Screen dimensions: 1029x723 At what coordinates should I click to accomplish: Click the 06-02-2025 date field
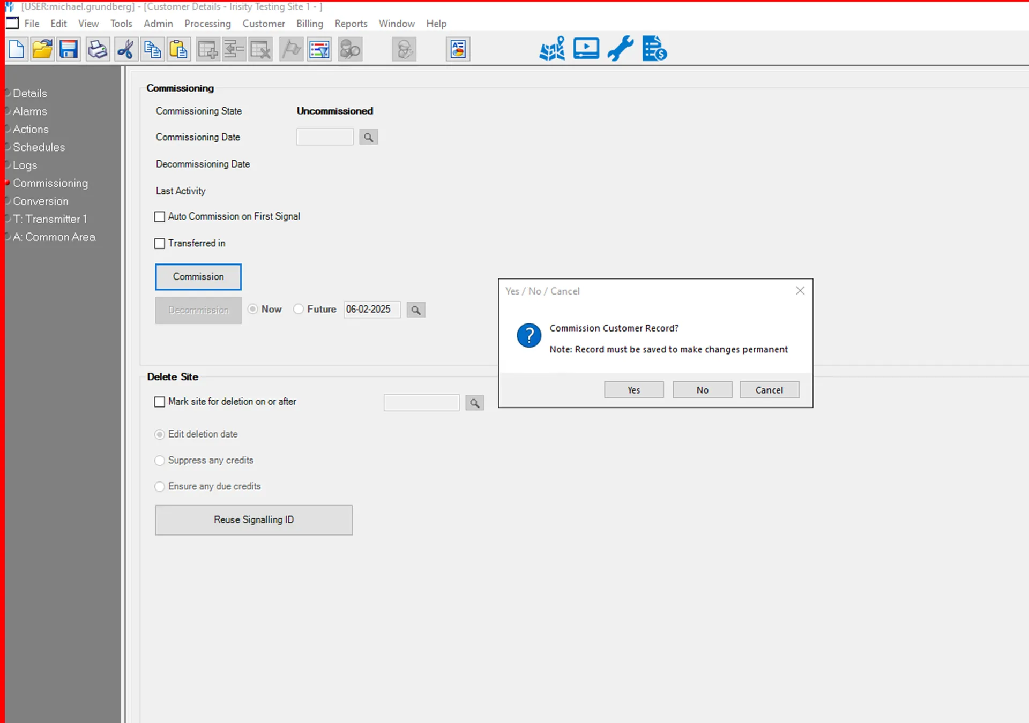point(372,310)
